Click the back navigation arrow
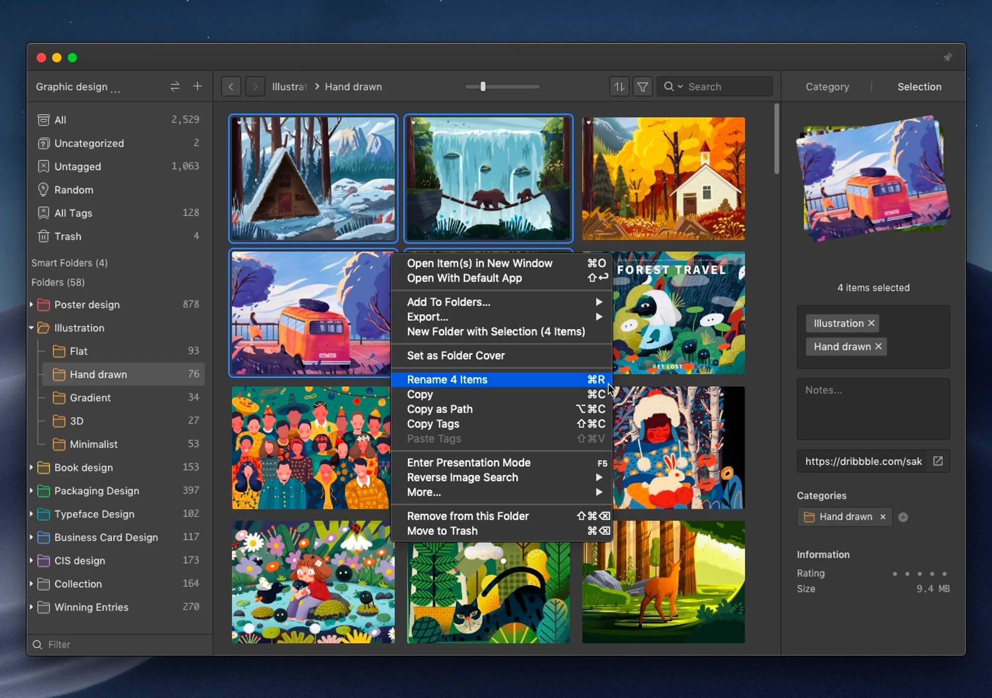Screen dimensions: 992x698 click(x=231, y=86)
